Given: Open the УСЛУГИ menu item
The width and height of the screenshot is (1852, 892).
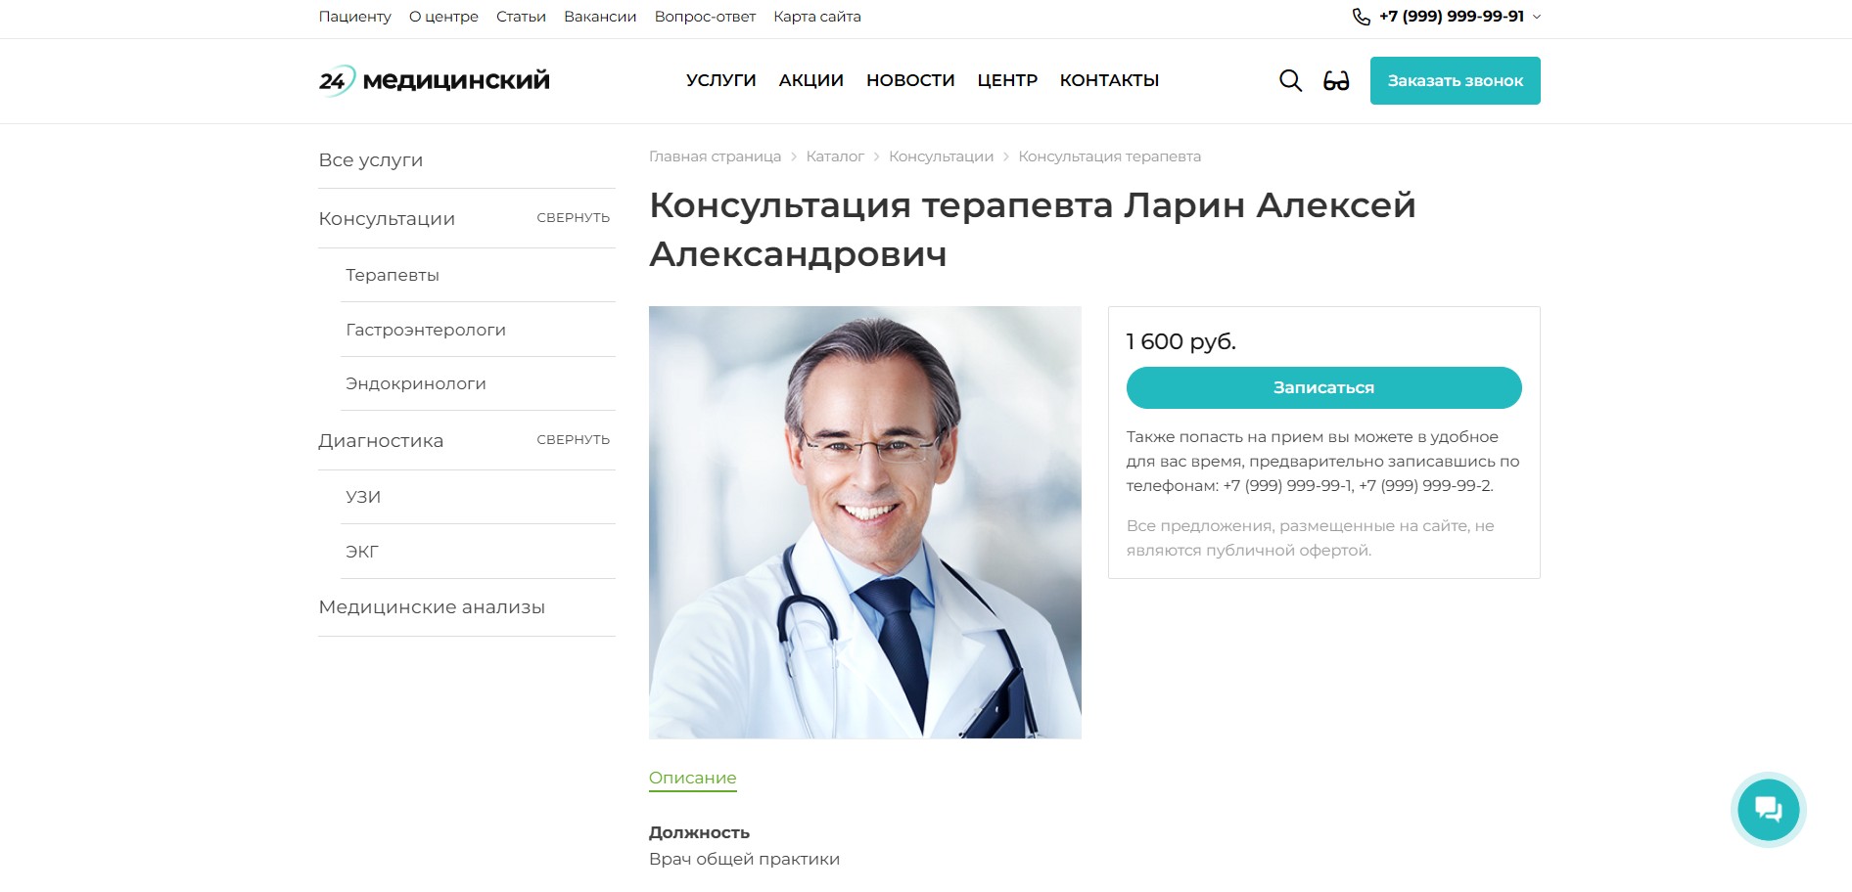Looking at the screenshot, I should click(x=721, y=80).
